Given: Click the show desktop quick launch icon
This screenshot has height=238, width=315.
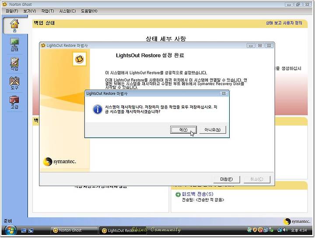Looking at the screenshot, I should (x=24, y=231).
